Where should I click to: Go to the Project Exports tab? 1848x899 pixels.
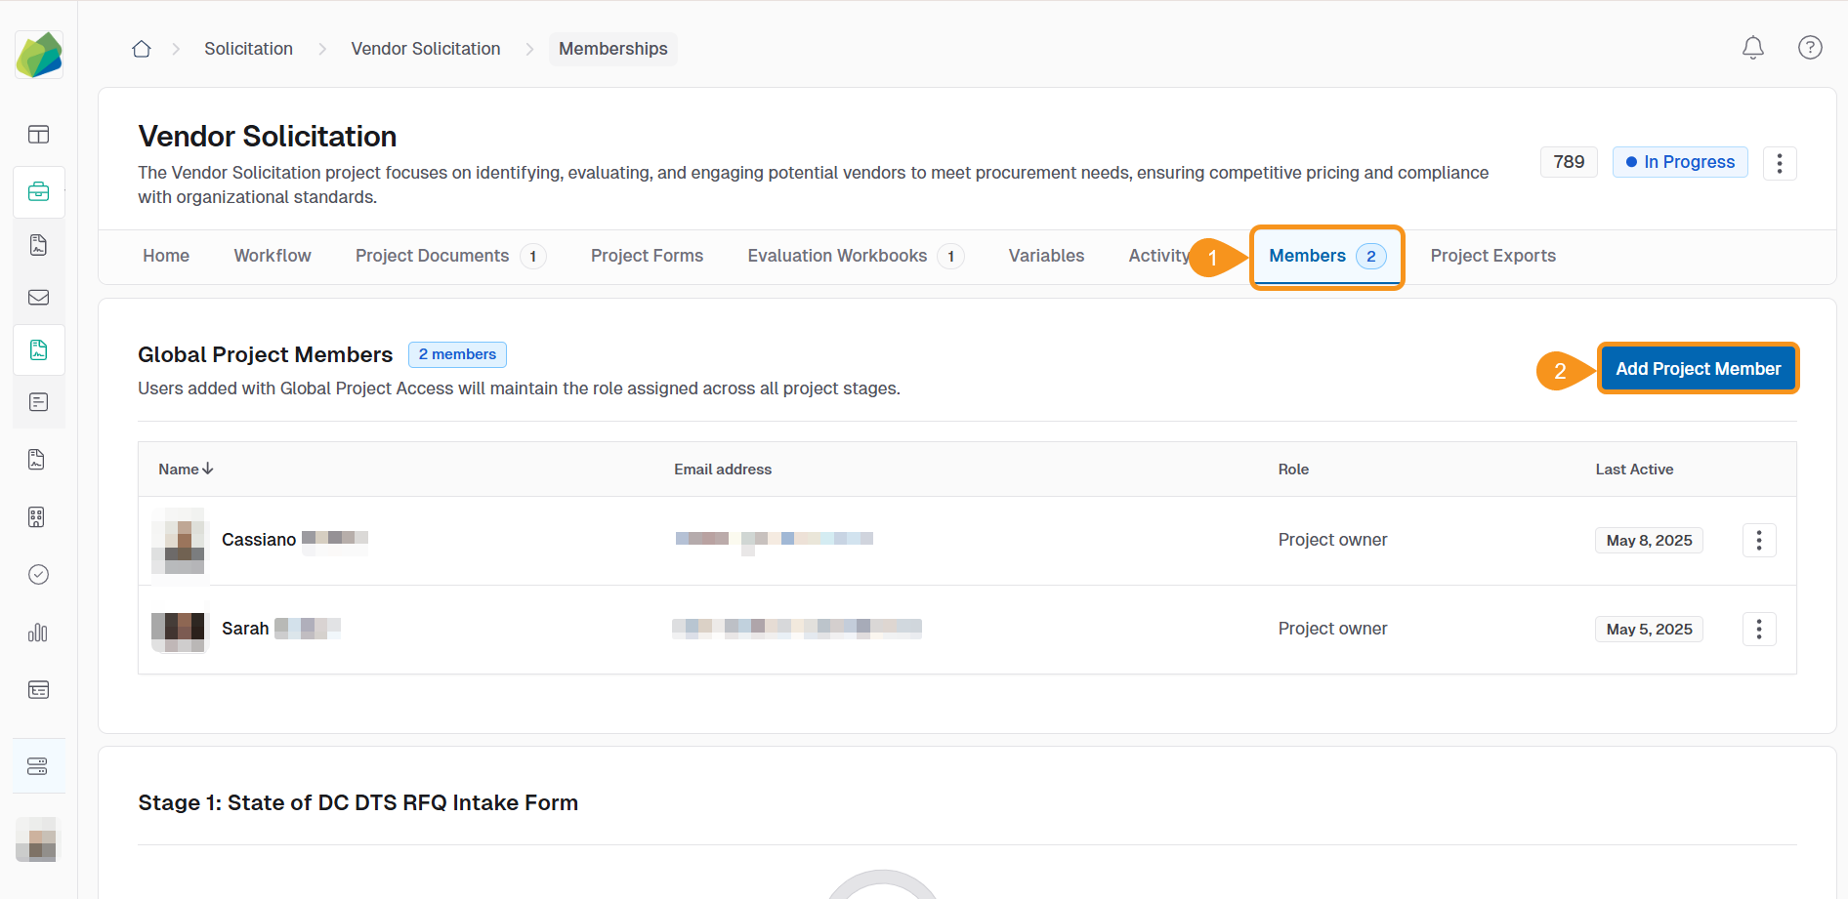tap(1492, 256)
